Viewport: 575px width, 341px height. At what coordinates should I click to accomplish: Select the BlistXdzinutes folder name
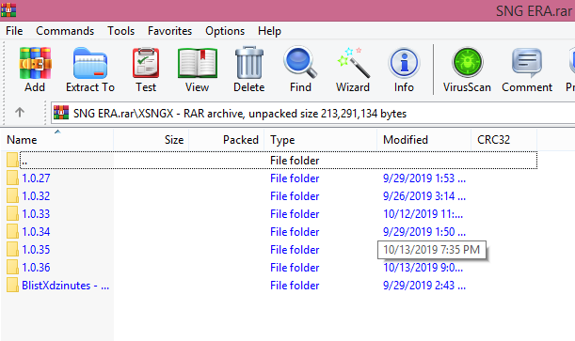coord(65,286)
